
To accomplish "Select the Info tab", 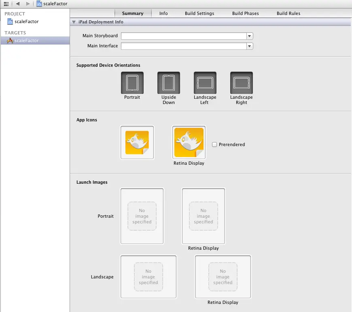I will (x=163, y=13).
